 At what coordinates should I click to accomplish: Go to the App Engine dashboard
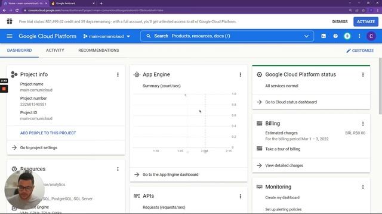click(171, 174)
